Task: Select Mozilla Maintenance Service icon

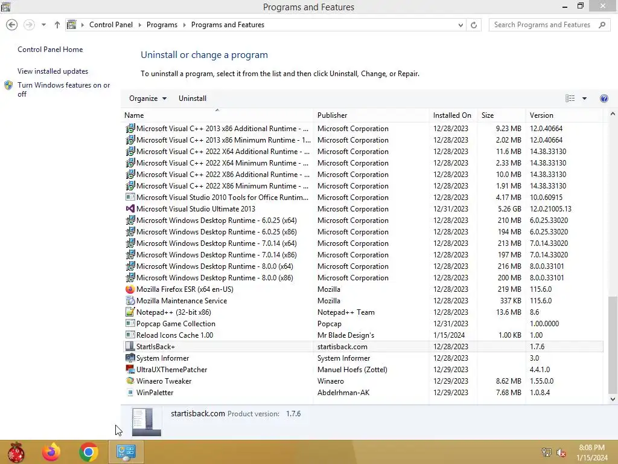Action: pos(130,301)
